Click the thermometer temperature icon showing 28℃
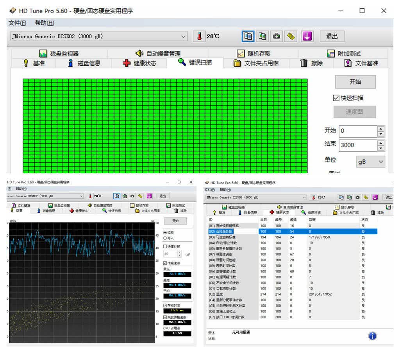The image size is (400, 352). [x=199, y=36]
